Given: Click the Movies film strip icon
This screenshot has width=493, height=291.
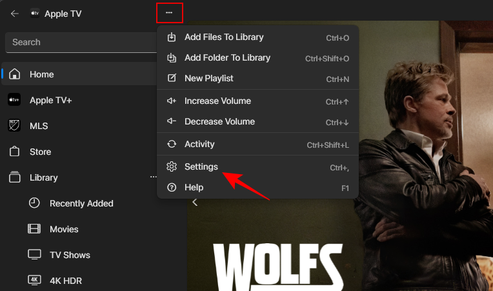Looking at the screenshot, I should click(34, 229).
